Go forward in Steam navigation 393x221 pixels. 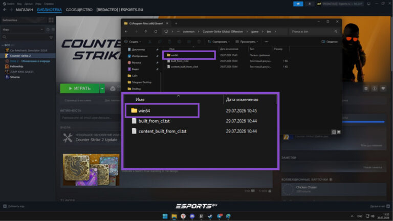[x=11, y=10]
